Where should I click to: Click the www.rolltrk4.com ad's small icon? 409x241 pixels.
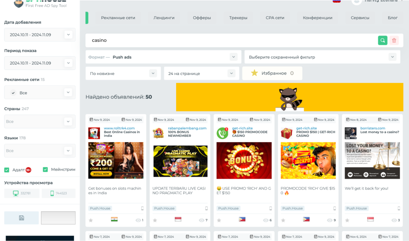tap(94, 133)
